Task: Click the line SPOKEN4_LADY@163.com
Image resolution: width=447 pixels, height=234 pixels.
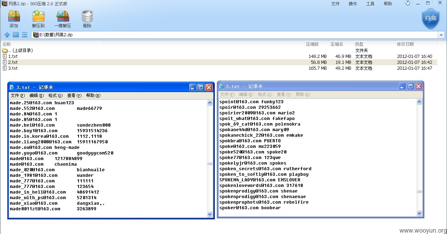Action: pos(260,180)
